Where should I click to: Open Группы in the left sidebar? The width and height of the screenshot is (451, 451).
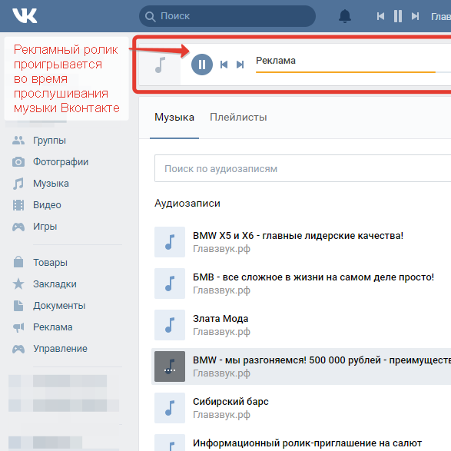point(49,141)
